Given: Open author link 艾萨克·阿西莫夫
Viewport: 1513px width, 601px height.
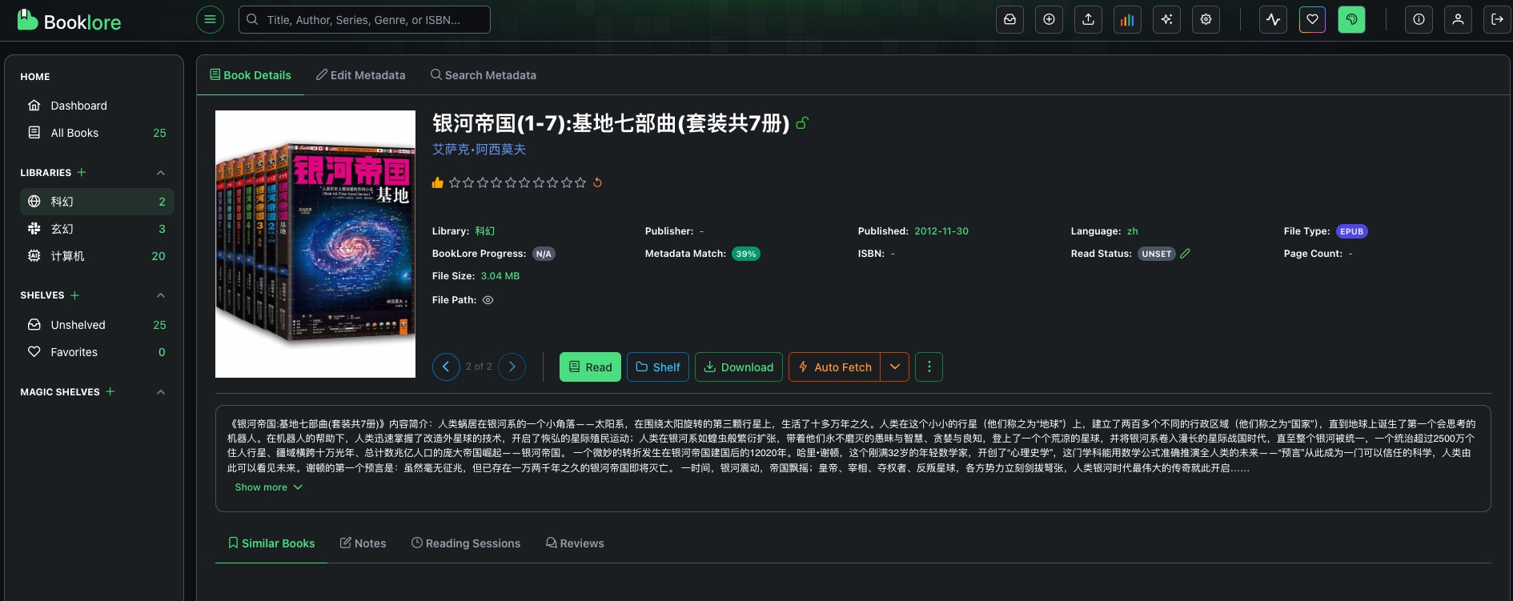Looking at the screenshot, I should pos(479,150).
